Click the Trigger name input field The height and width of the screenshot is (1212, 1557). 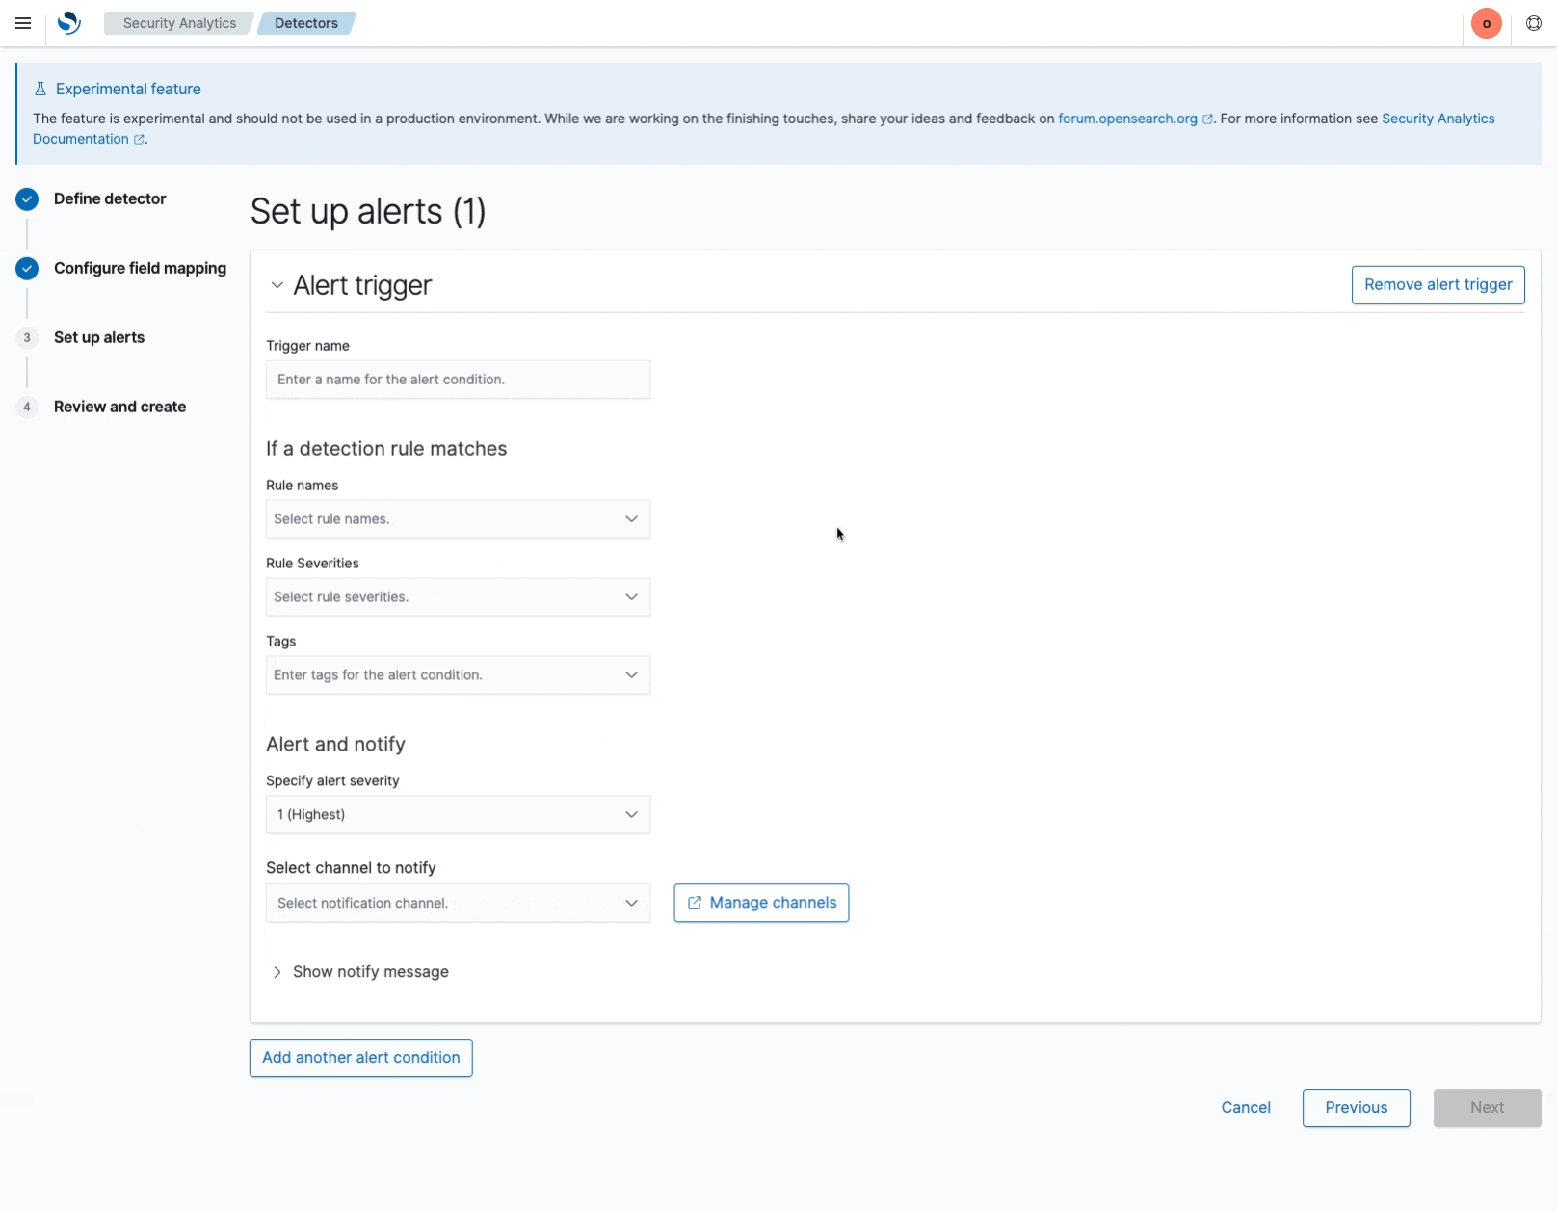[x=458, y=379]
